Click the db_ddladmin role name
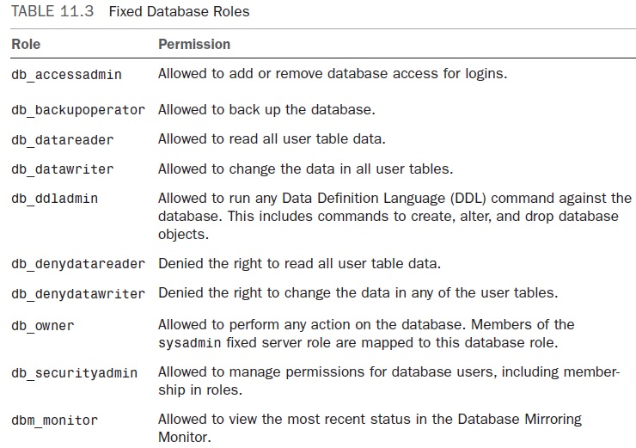The height and width of the screenshot is (448, 636). click(55, 199)
